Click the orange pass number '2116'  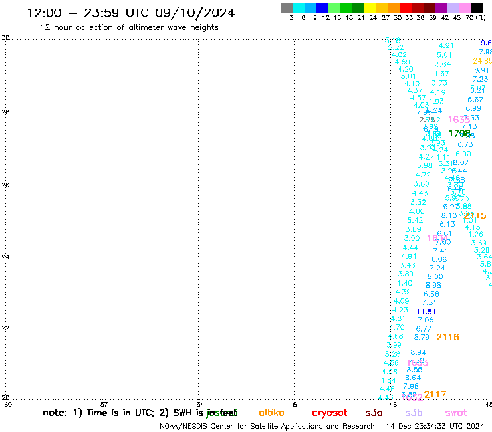(447, 337)
